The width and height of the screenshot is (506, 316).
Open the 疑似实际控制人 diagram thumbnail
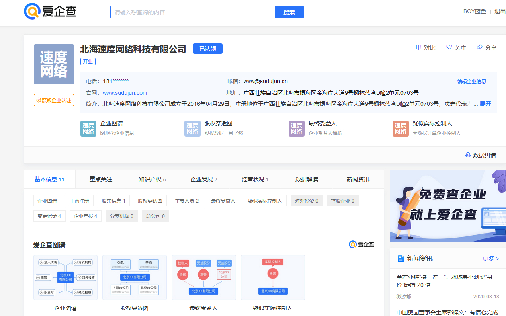click(273, 277)
